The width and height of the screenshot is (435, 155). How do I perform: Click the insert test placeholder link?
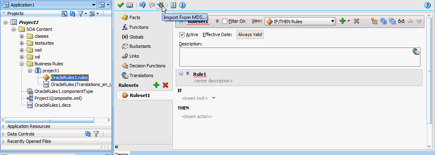click(195, 99)
